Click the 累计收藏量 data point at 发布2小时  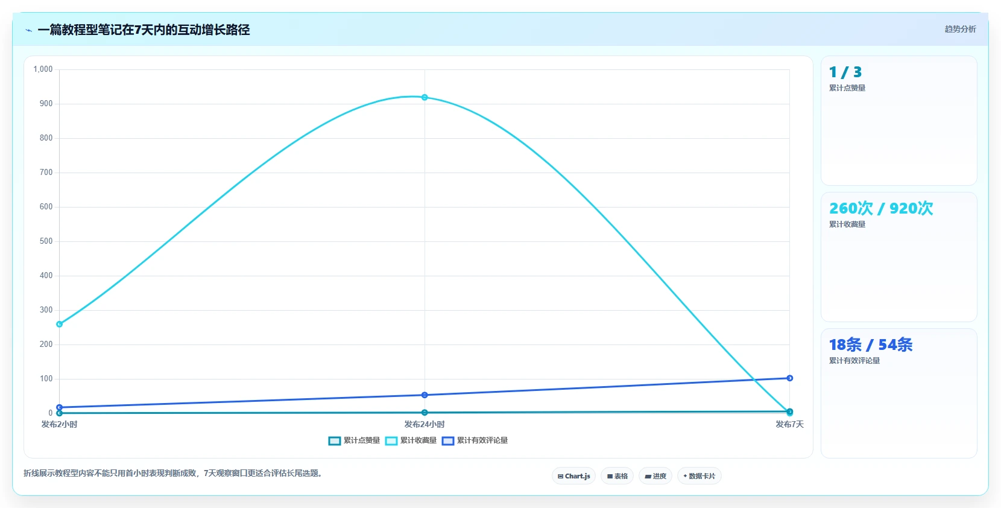(59, 324)
